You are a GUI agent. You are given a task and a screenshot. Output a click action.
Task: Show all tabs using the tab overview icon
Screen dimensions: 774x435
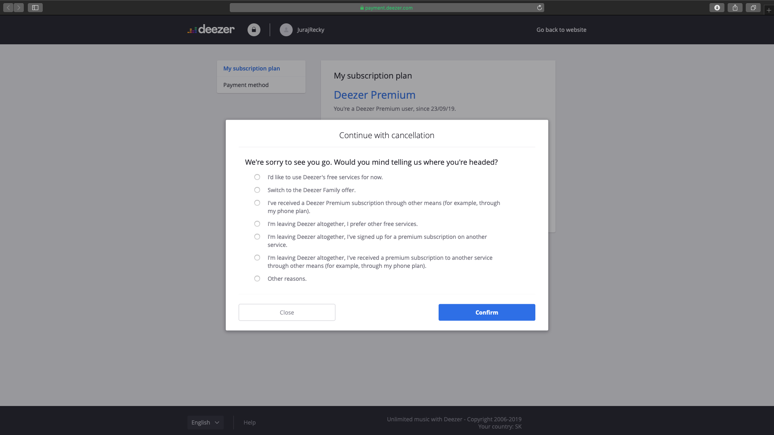click(x=753, y=8)
